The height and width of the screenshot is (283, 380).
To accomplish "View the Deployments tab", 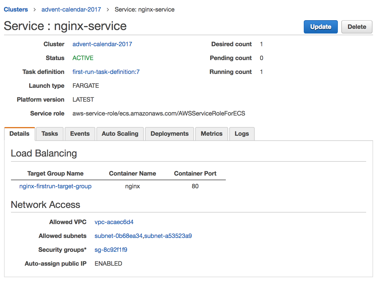I will click(169, 134).
